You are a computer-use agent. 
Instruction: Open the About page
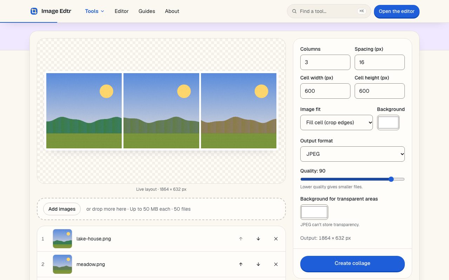172,11
